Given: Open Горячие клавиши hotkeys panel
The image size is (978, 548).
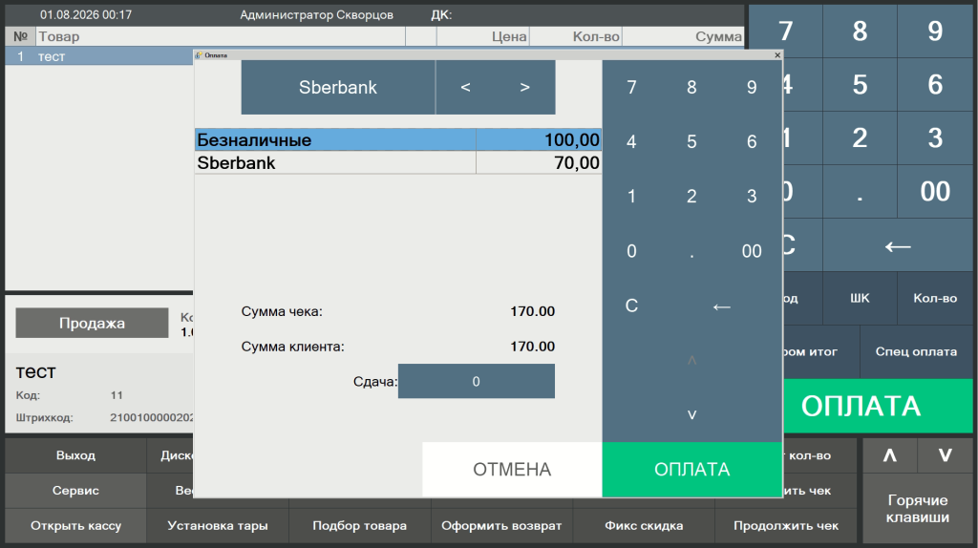Looking at the screenshot, I should click(x=918, y=508).
